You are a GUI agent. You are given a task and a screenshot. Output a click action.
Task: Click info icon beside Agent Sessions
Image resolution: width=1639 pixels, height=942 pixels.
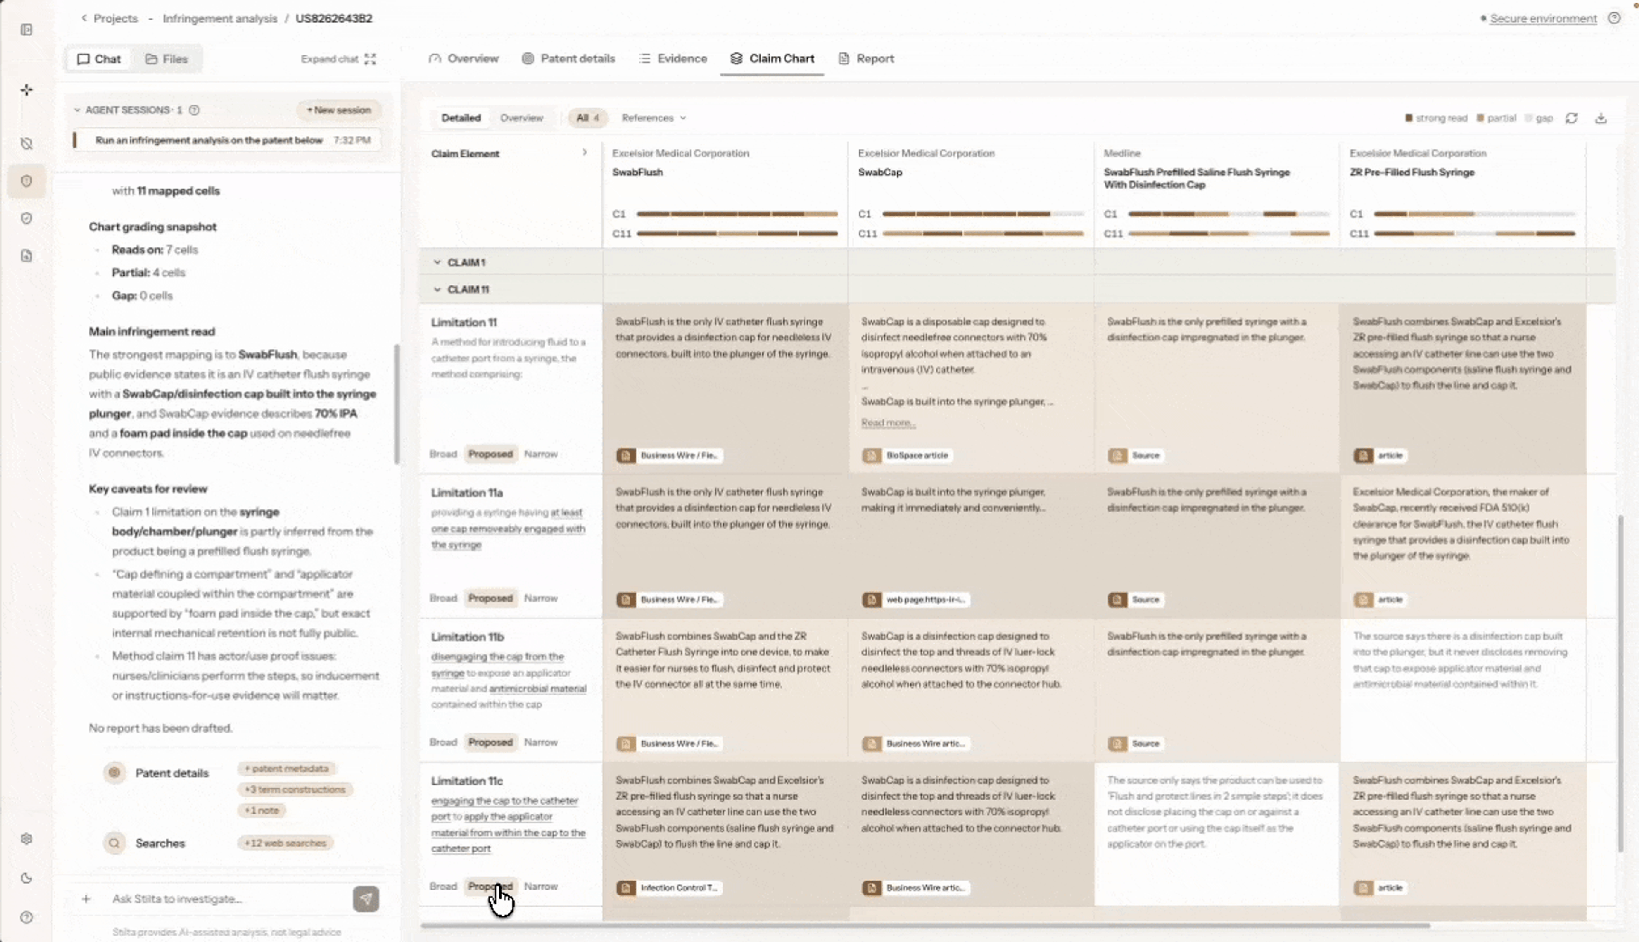pos(194,110)
